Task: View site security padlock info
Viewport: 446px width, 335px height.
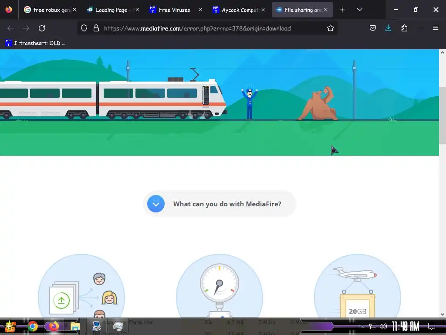Action: [x=96, y=28]
